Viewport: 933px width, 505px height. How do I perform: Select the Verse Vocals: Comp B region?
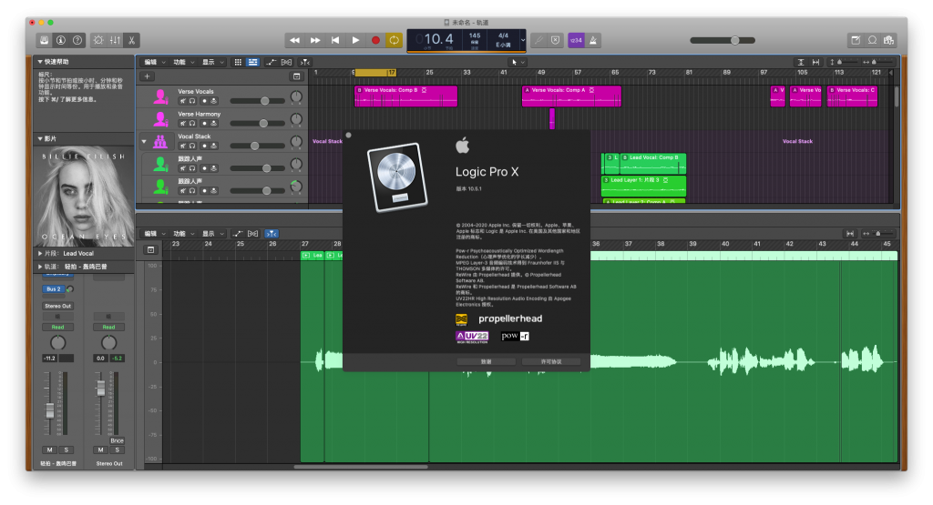(405, 96)
